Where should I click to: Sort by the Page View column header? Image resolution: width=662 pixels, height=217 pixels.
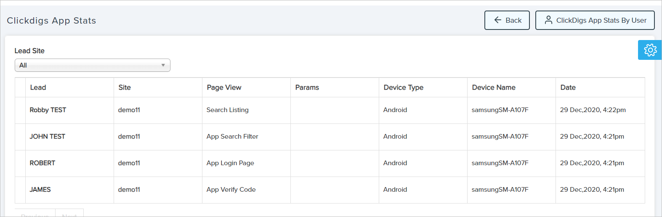pyautogui.click(x=224, y=88)
